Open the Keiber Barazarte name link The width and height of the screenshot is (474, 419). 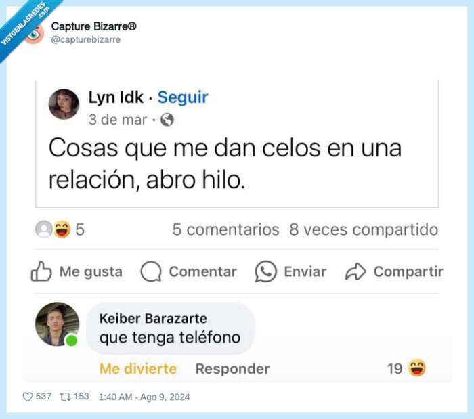(x=153, y=318)
